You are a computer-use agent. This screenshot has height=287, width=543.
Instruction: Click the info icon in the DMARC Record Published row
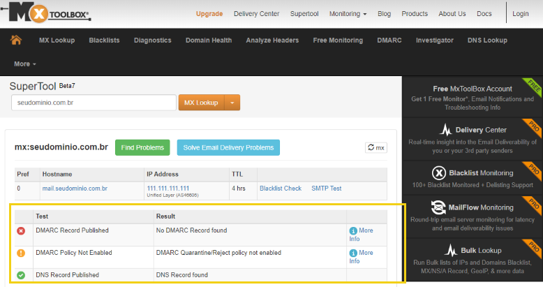coord(353,231)
